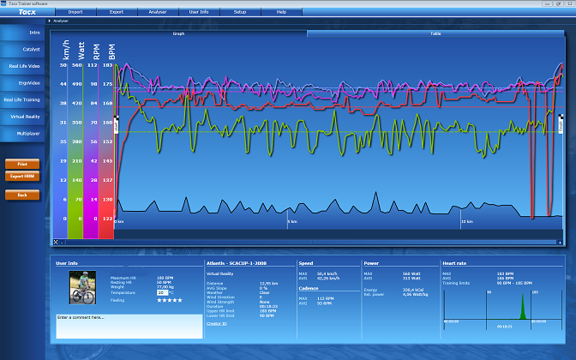576x360 pixels.
Task: Select Real Life Video in the sidebar
Action: [x=24, y=65]
